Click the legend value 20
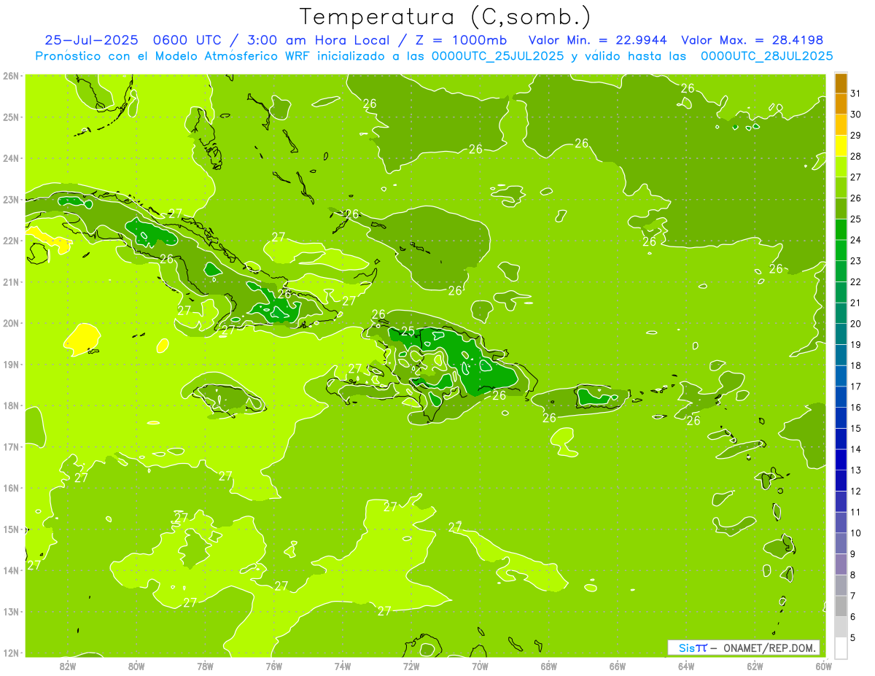 (x=855, y=324)
